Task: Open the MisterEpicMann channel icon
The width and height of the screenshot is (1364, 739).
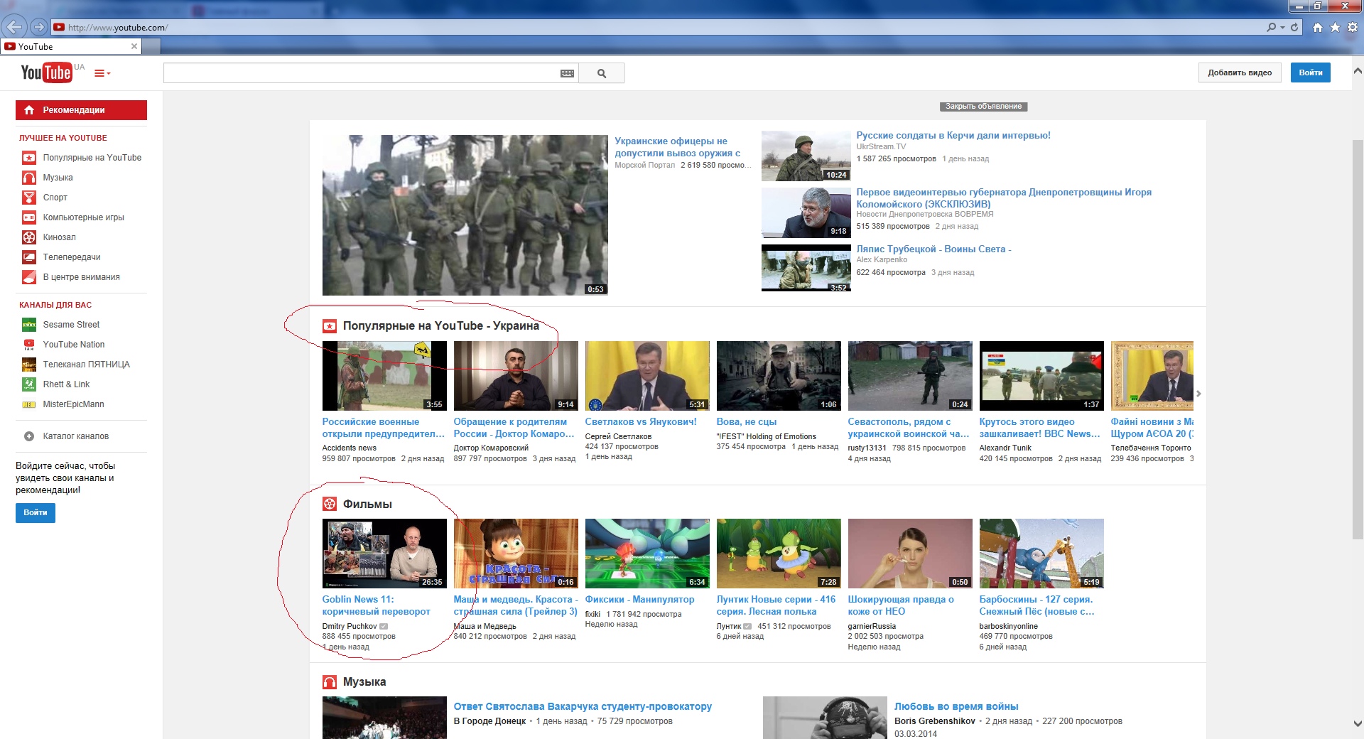Action: coord(29,404)
